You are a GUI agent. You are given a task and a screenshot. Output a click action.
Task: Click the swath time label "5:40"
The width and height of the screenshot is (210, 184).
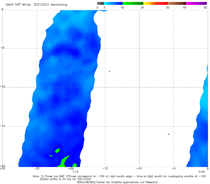[x=201, y=172]
